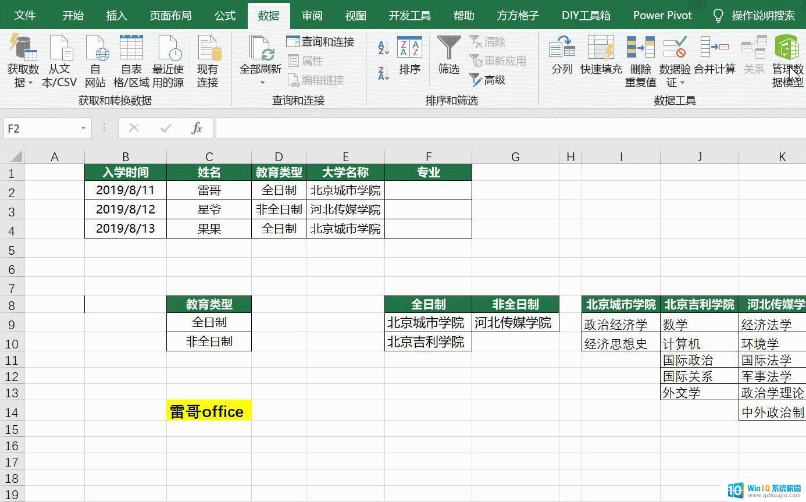This screenshot has width=806, height=502.
Task: Open the 方方格子 tab
Action: coord(518,15)
